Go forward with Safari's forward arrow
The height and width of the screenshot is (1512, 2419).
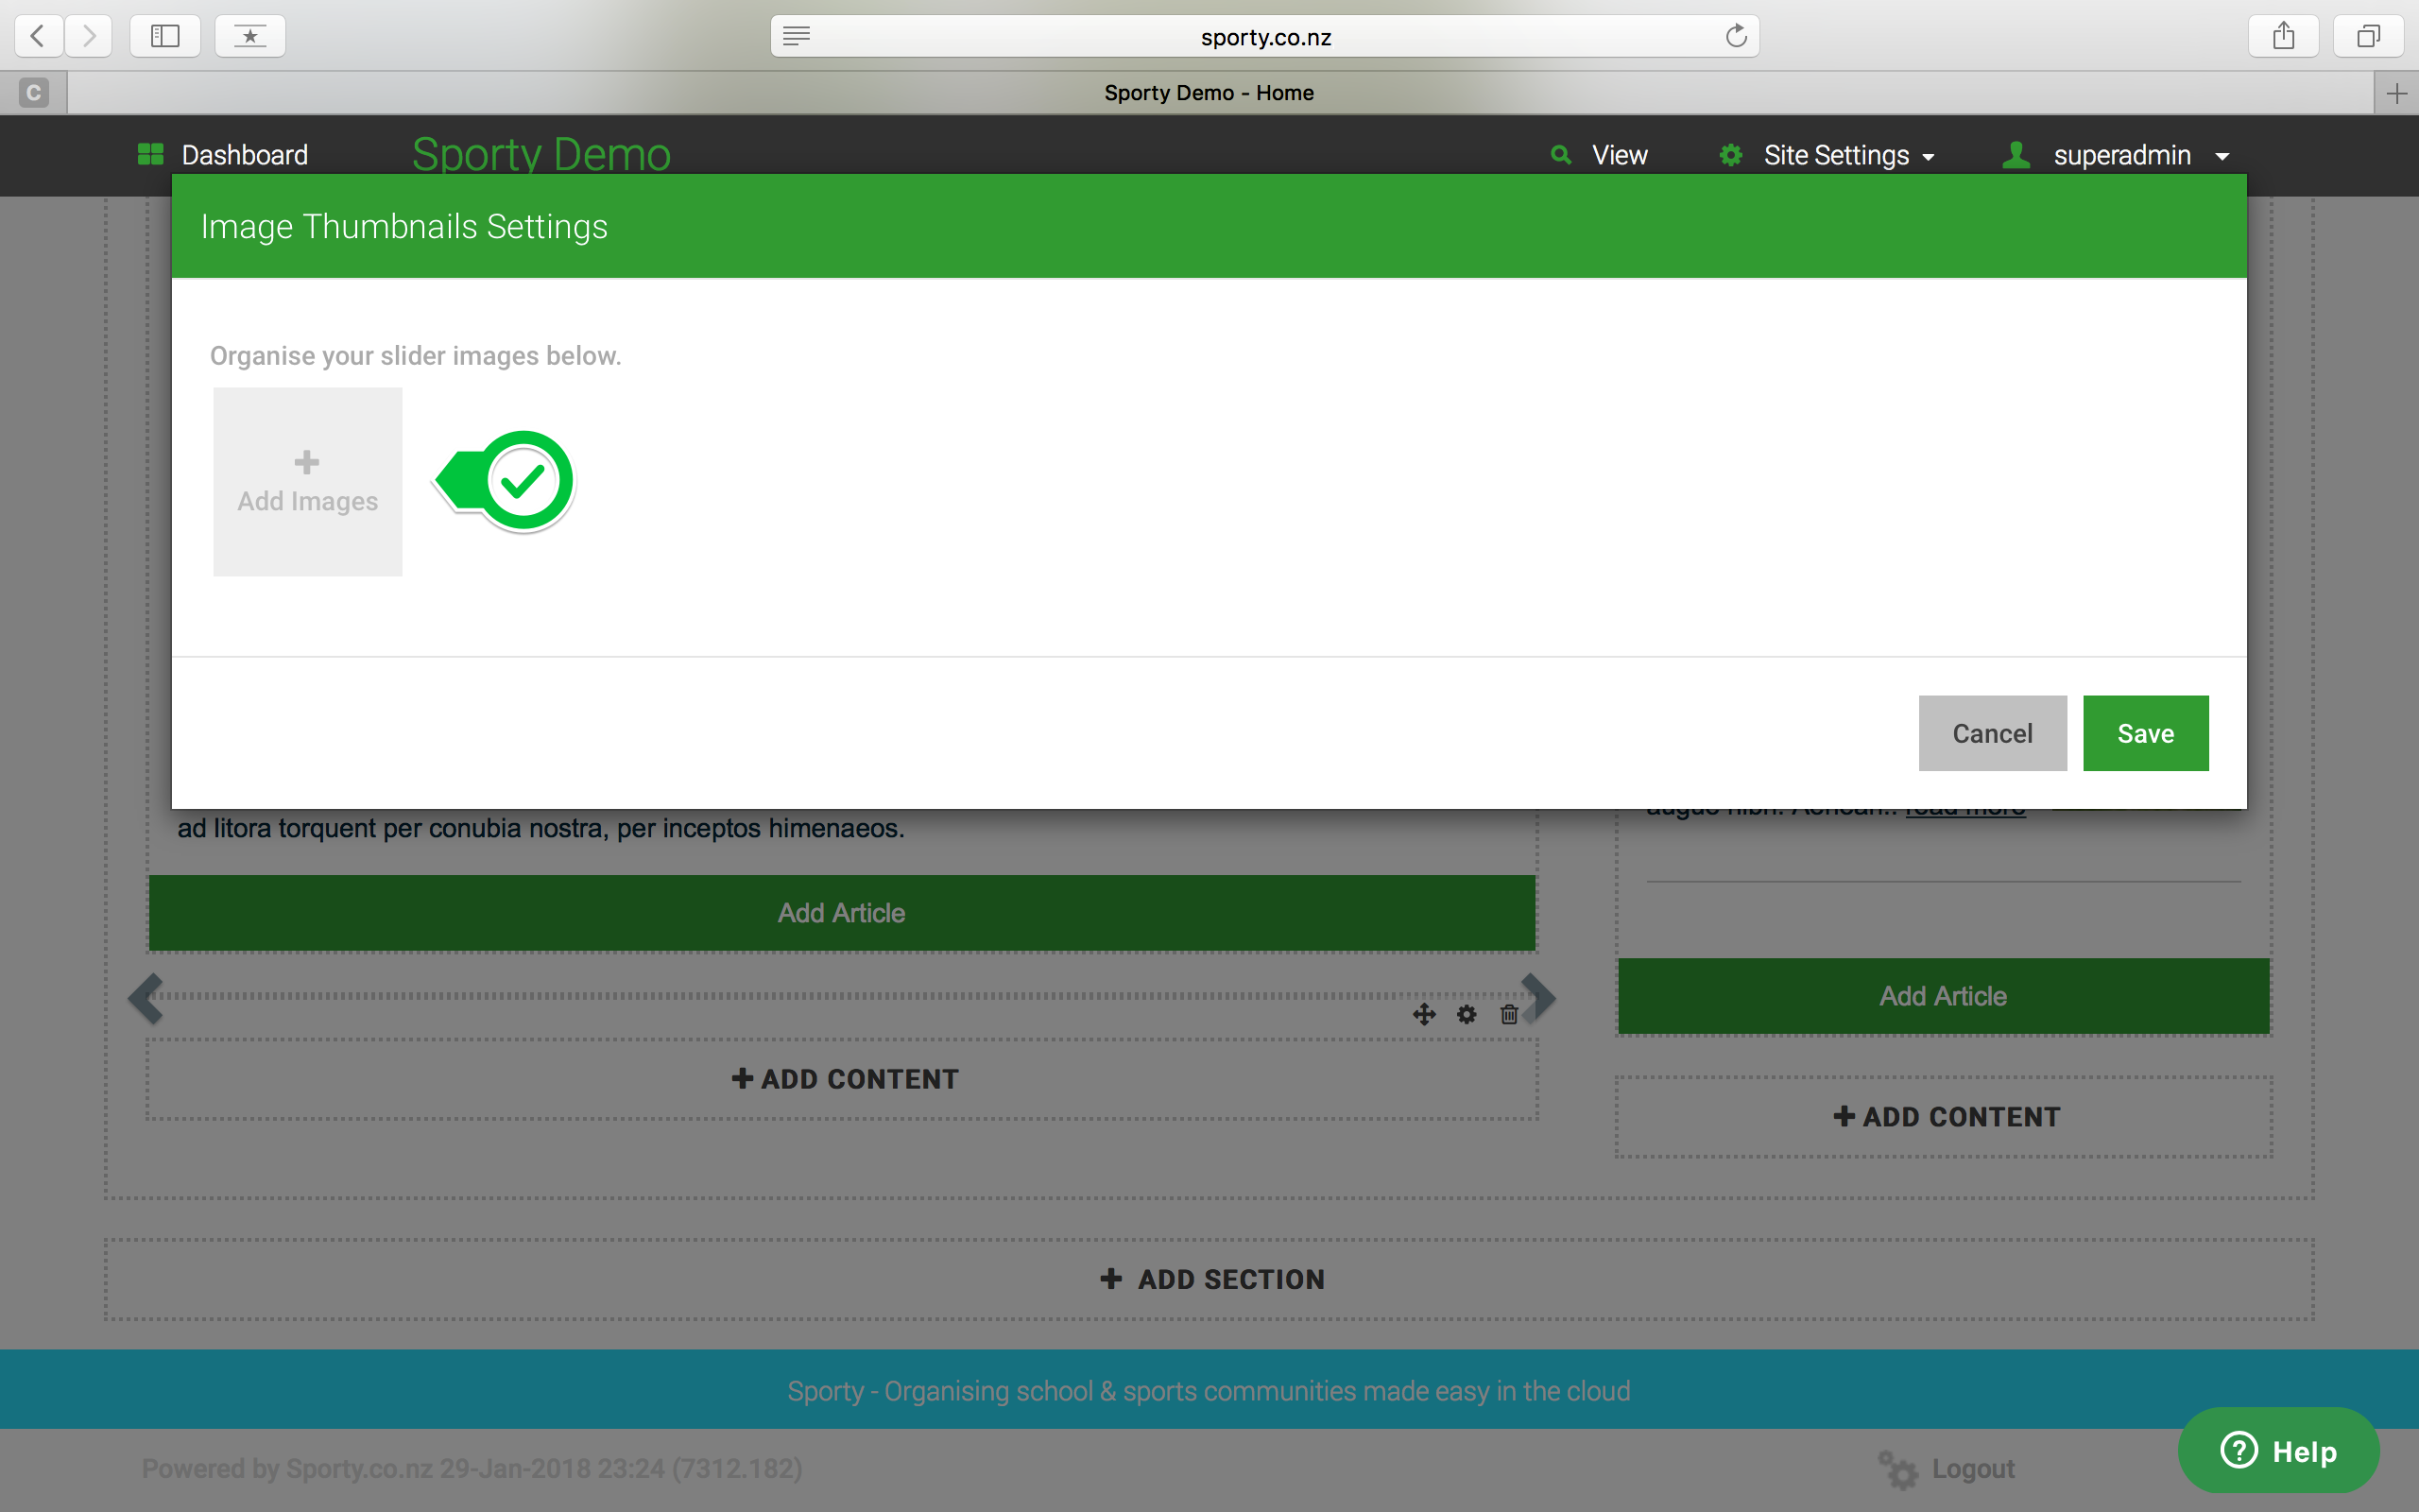point(89,36)
